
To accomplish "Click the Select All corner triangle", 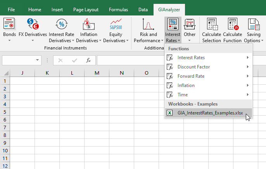I will 6,73.
